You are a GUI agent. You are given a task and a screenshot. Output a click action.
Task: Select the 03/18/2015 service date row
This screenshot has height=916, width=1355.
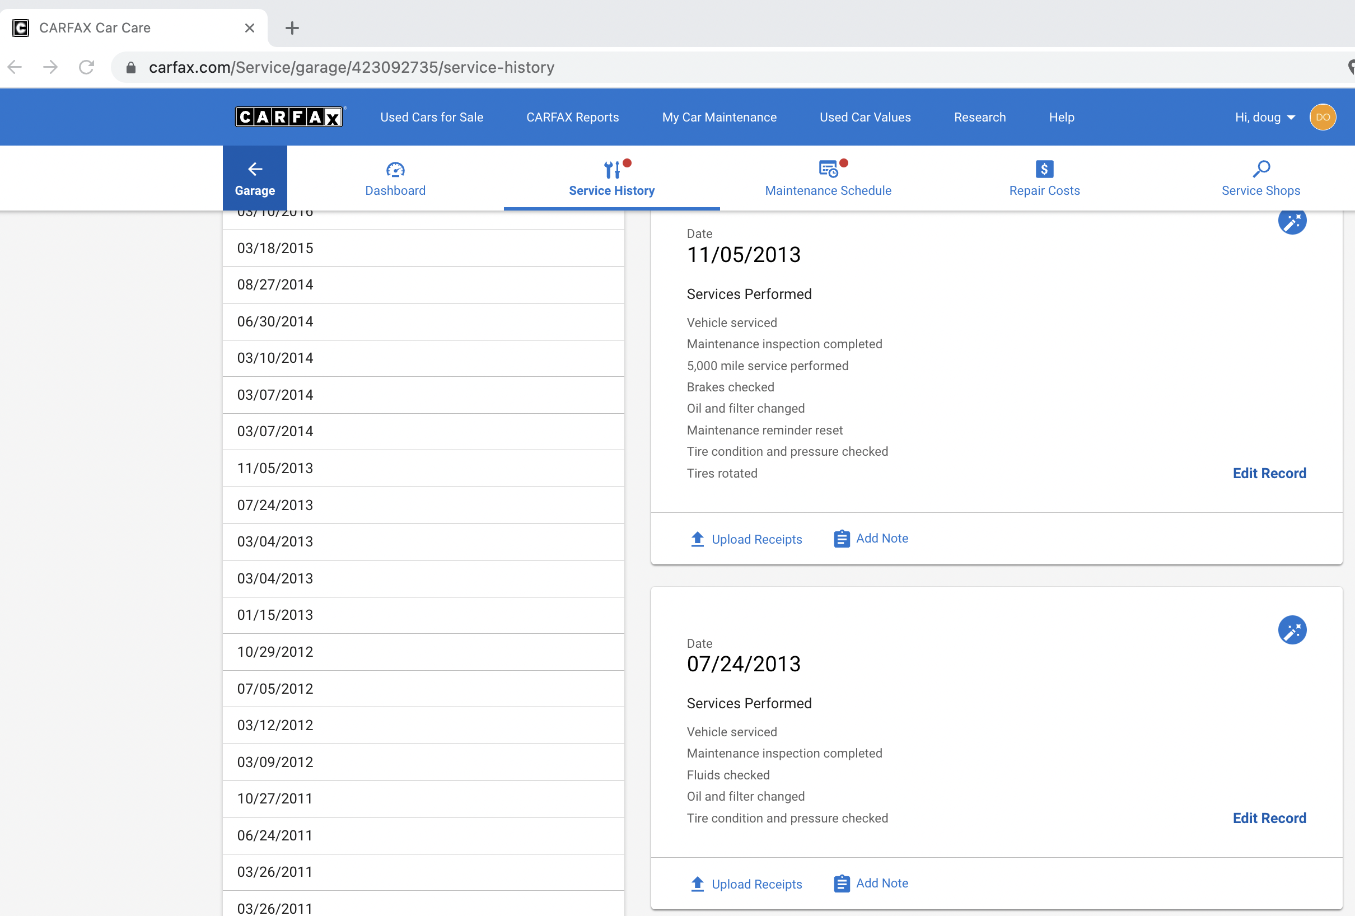(x=423, y=249)
